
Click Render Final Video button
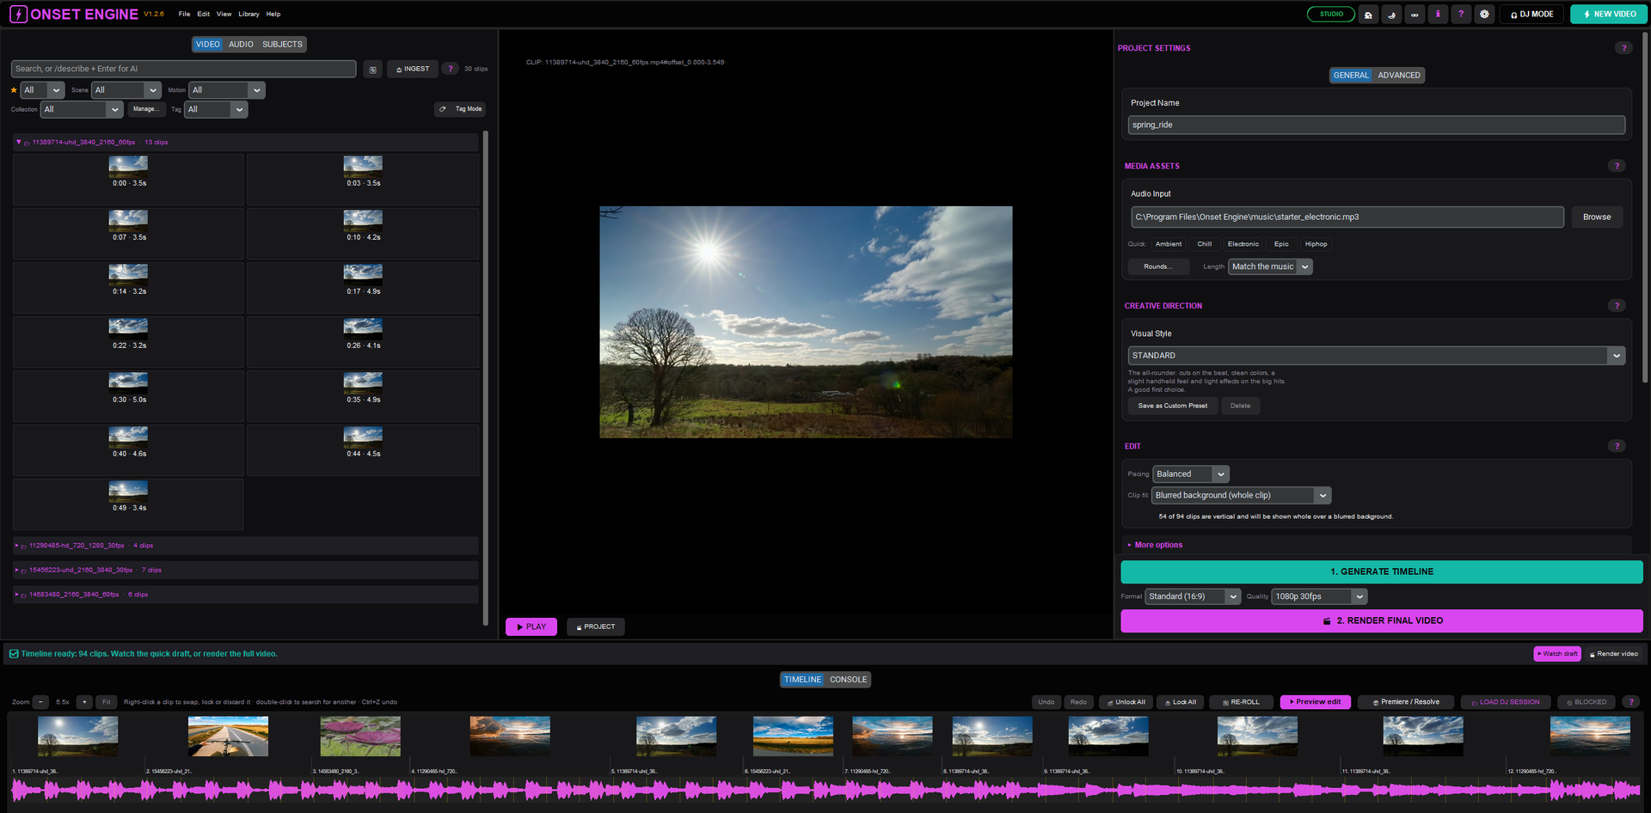[1382, 620]
